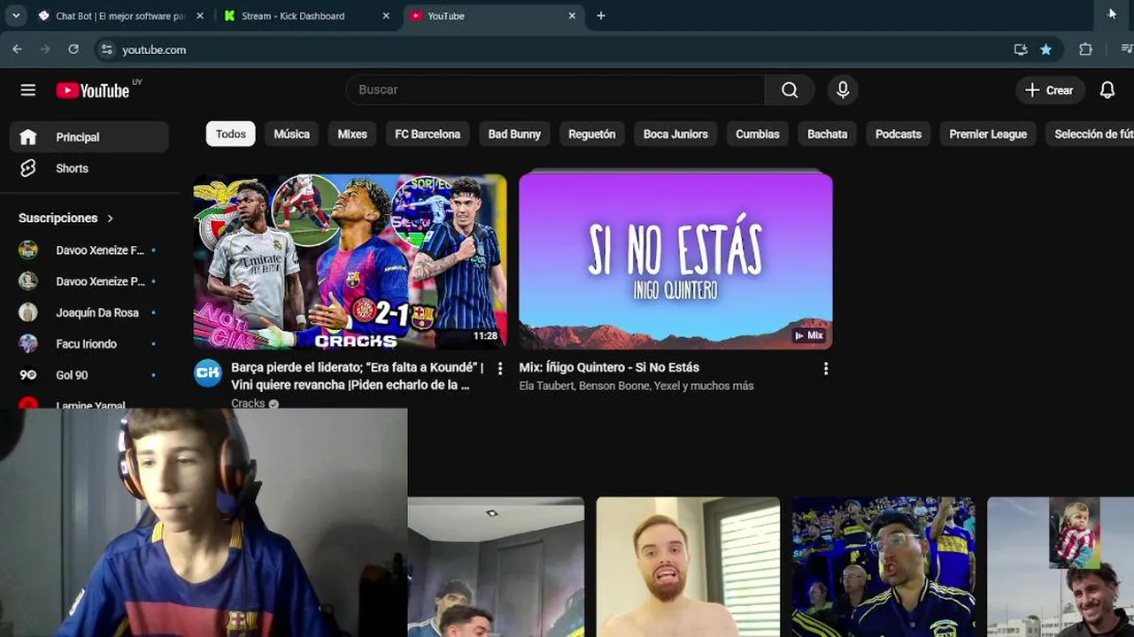View site information icon beside URL

pos(107,50)
